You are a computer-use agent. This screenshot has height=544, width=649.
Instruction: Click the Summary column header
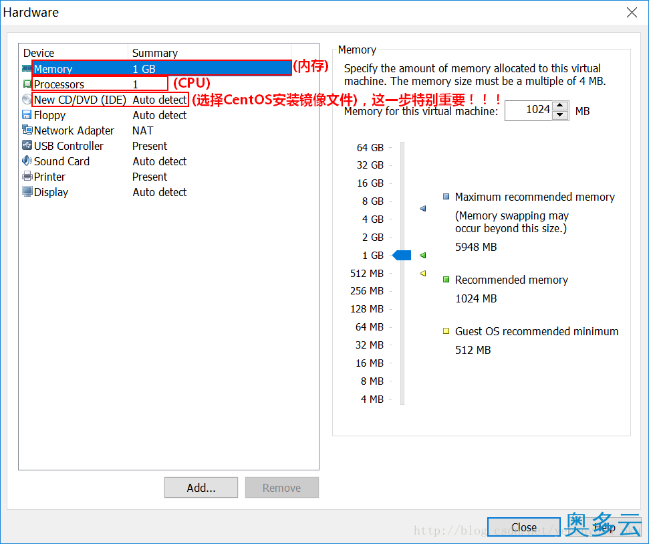209,53
